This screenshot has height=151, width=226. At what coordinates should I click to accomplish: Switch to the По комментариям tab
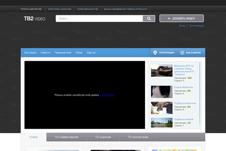(x=66, y=137)
